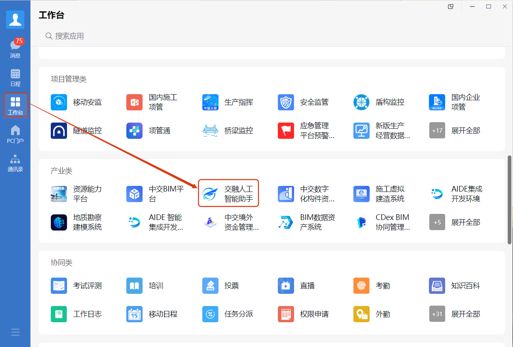
Task: Expand all 项目管理类 apps (+17)
Action: click(x=455, y=131)
